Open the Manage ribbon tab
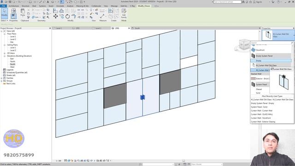 click(x=114, y=6)
